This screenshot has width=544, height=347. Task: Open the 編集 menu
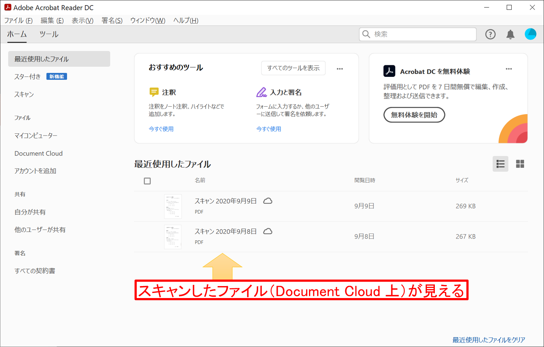pyautogui.click(x=52, y=21)
